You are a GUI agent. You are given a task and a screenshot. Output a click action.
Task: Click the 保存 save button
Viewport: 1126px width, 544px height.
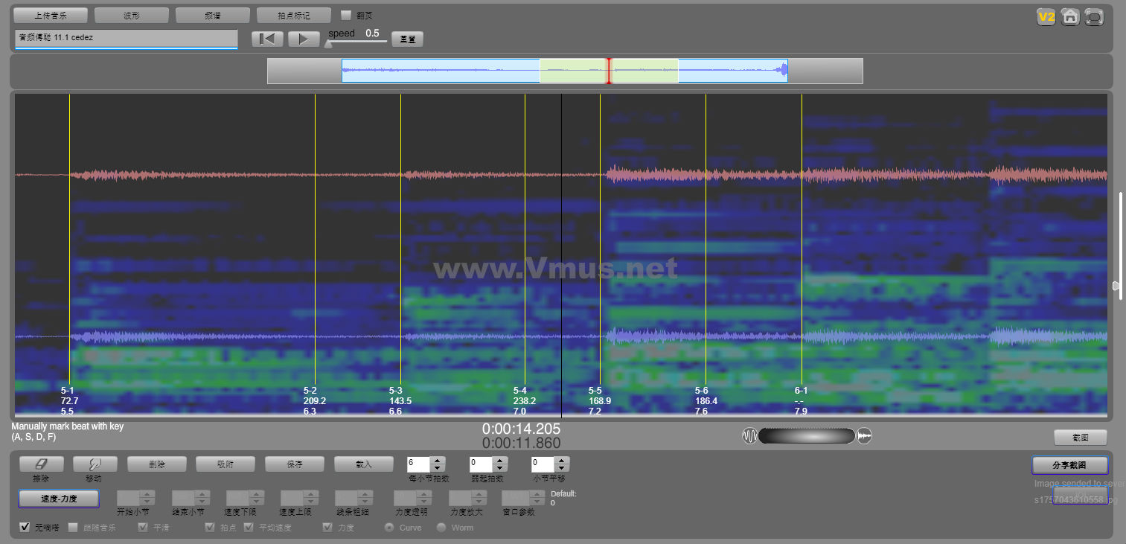point(295,464)
